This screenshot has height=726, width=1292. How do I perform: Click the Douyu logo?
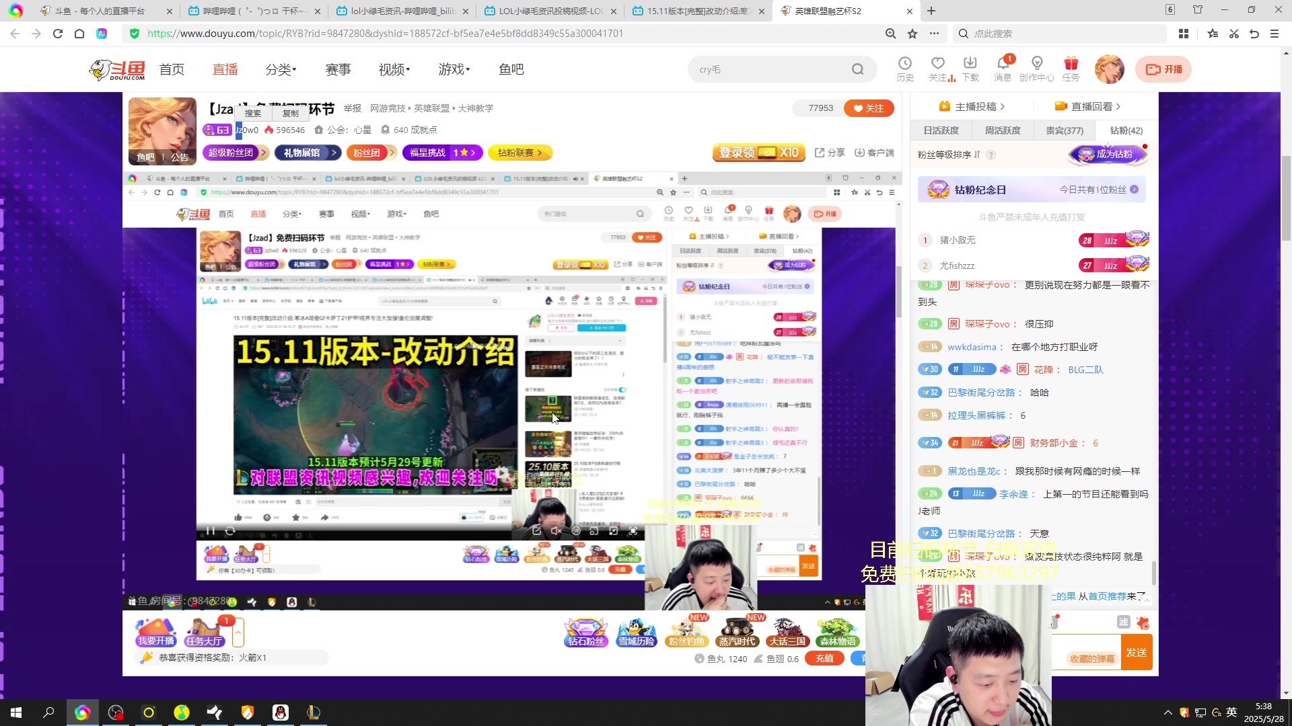(x=117, y=69)
